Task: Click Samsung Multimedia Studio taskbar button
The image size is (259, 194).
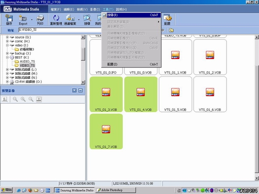Action: click(74, 190)
